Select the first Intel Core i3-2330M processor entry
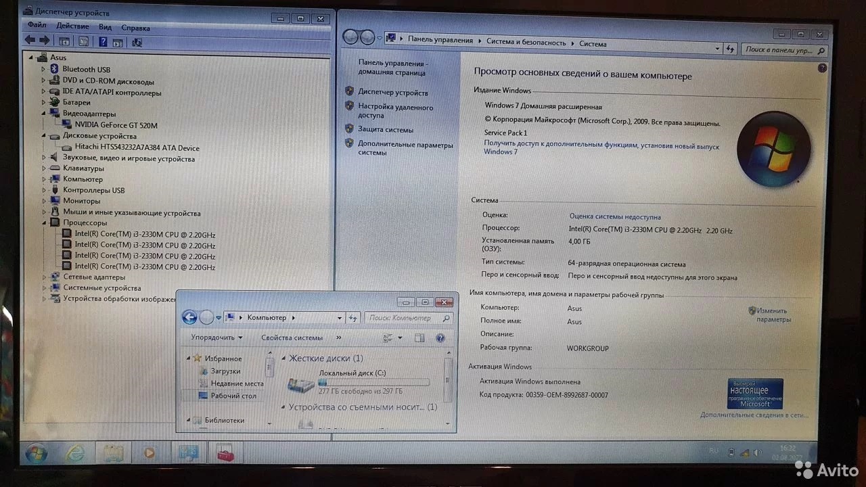The image size is (866, 487). coord(145,235)
